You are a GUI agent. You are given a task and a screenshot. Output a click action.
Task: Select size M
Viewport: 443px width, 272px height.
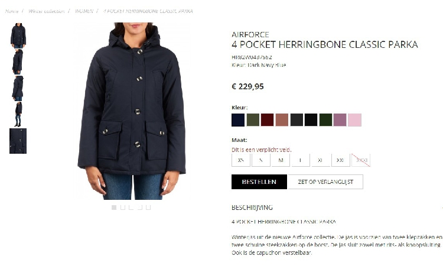[281, 160]
